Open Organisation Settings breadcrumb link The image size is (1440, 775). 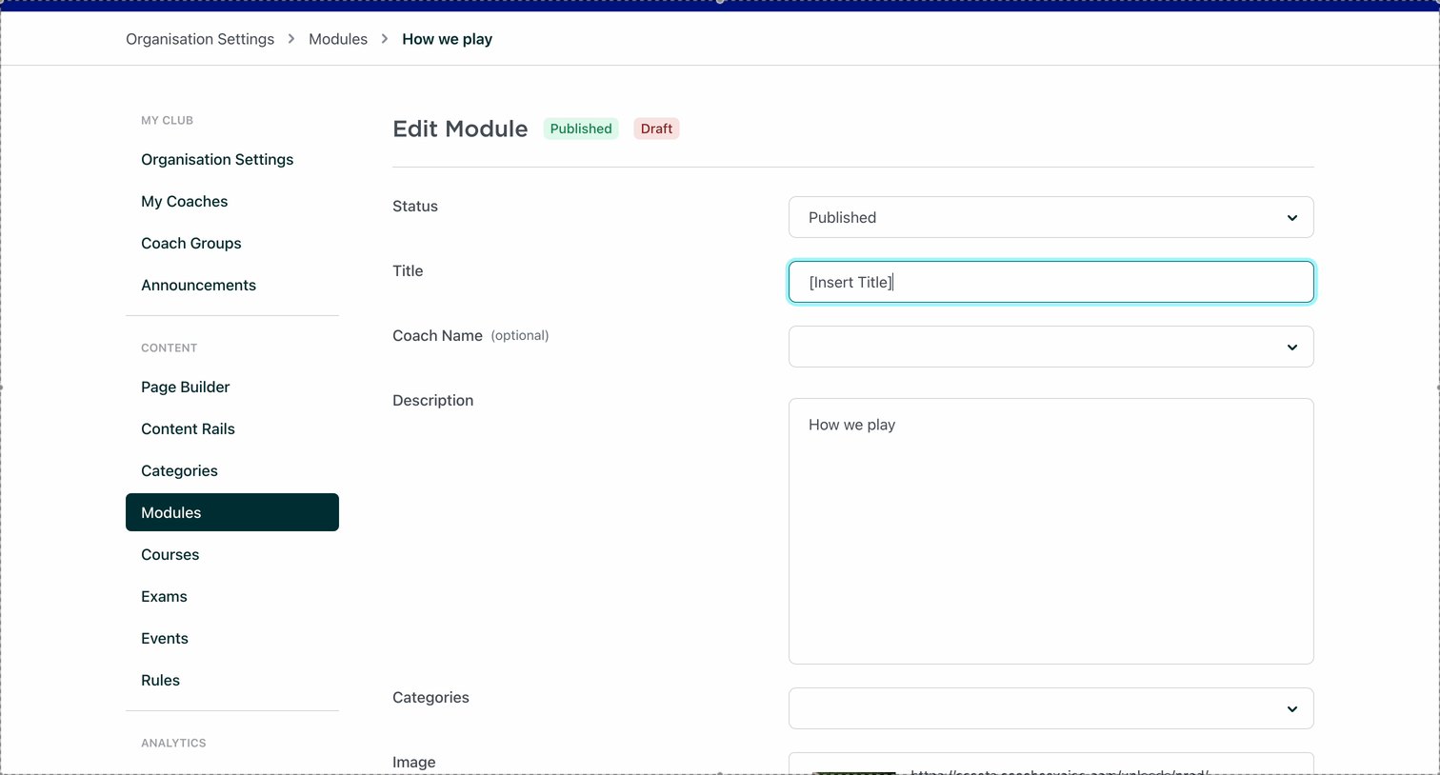pyautogui.click(x=200, y=39)
